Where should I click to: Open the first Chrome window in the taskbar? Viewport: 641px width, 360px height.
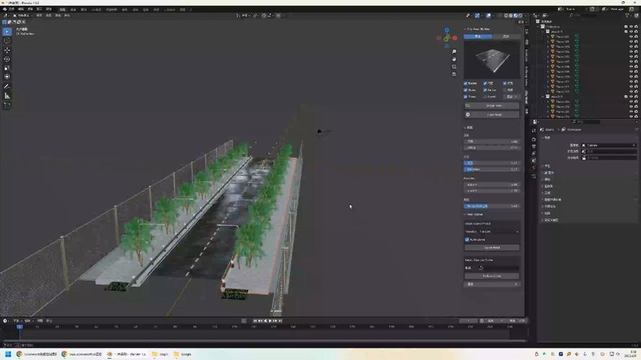coord(37,354)
